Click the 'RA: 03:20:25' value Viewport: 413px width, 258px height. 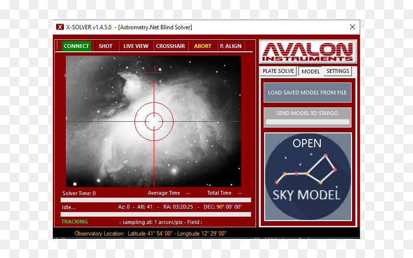pos(178,207)
